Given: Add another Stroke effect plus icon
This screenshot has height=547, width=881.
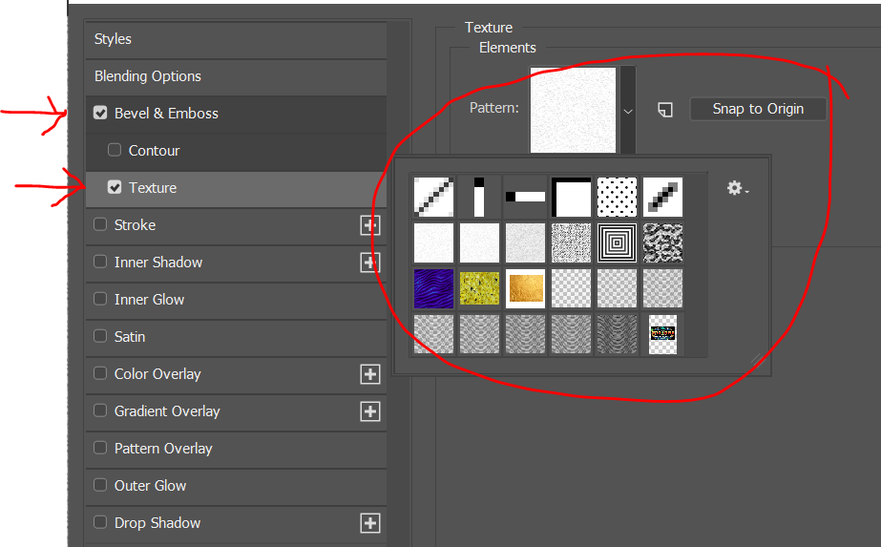Looking at the screenshot, I should [369, 225].
